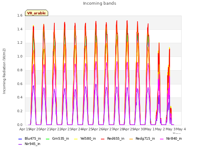Screen dimensions: 200x150
Task: Click the 0.0 y-axis tick label
Action: pos(20,125)
